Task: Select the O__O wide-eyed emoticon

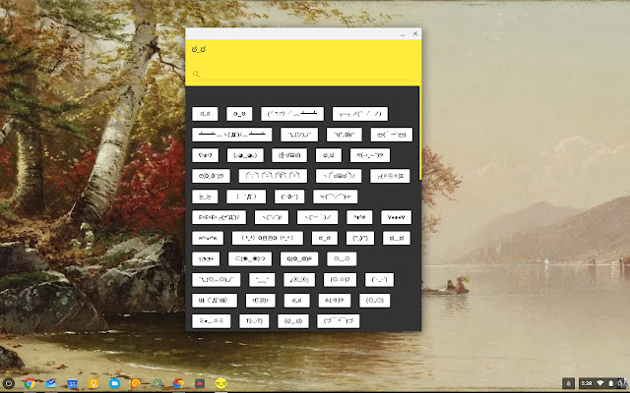Action: (x=342, y=258)
